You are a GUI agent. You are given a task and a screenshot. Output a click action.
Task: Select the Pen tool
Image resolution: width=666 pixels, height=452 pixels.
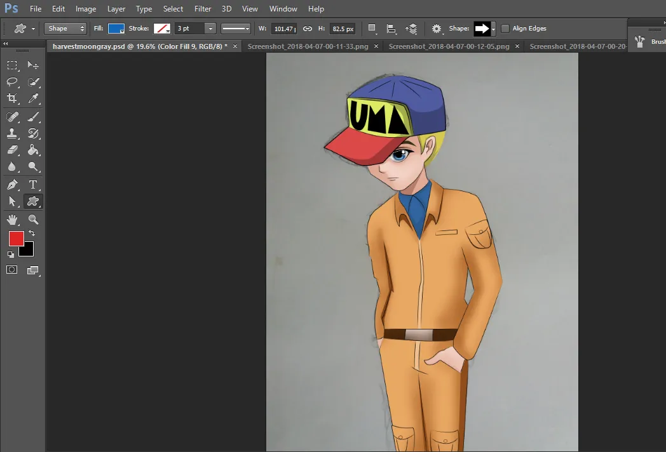[x=12, y=185]
